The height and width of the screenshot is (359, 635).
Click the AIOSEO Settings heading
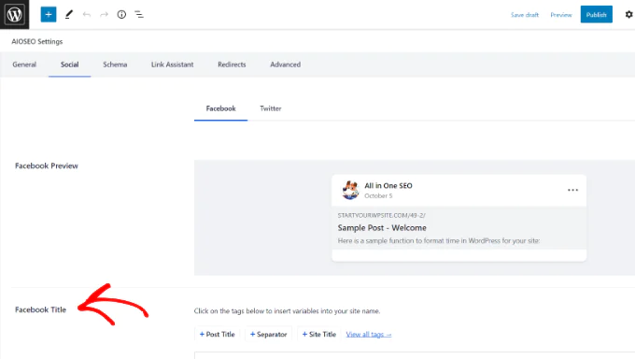click(36, 41)
